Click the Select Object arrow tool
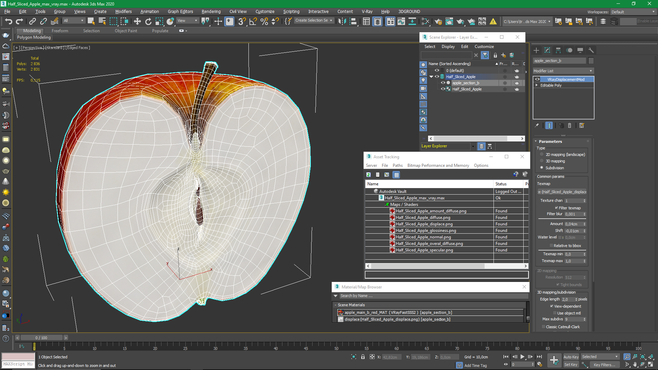The image size is (658, 370). coord(91,21)
